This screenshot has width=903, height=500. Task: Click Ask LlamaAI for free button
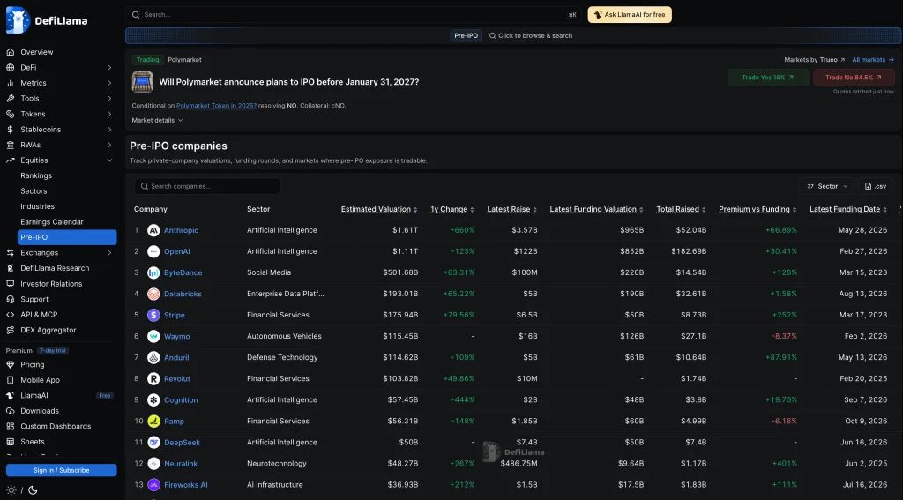pyautogui.click(x=630, y=14)
